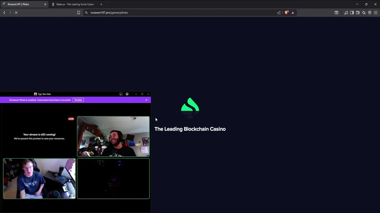Viewport: 380px width, 213px height.
Task: Open the browser hamburger menu
Action: pos(376,12)
